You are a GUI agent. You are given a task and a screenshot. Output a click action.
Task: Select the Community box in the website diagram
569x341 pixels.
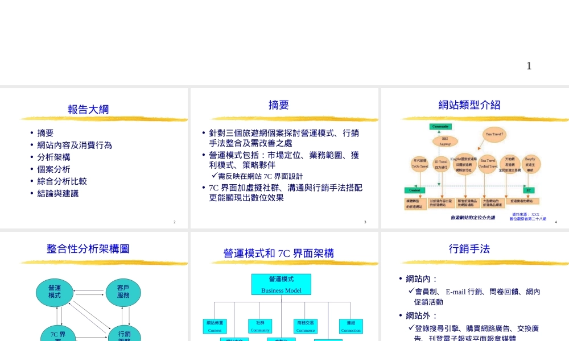440,127
